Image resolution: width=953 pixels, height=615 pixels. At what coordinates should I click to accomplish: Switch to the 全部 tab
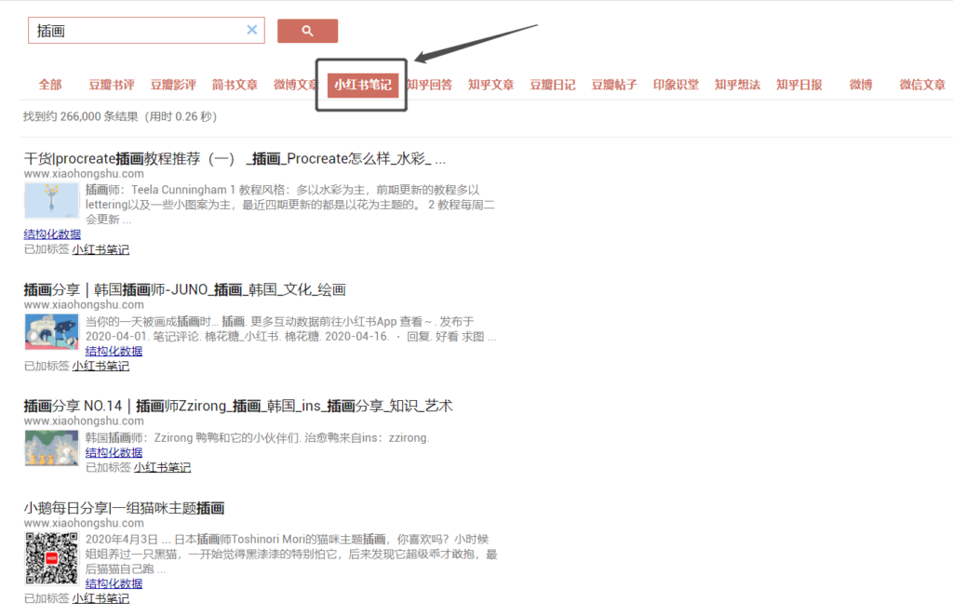[50, 85]
